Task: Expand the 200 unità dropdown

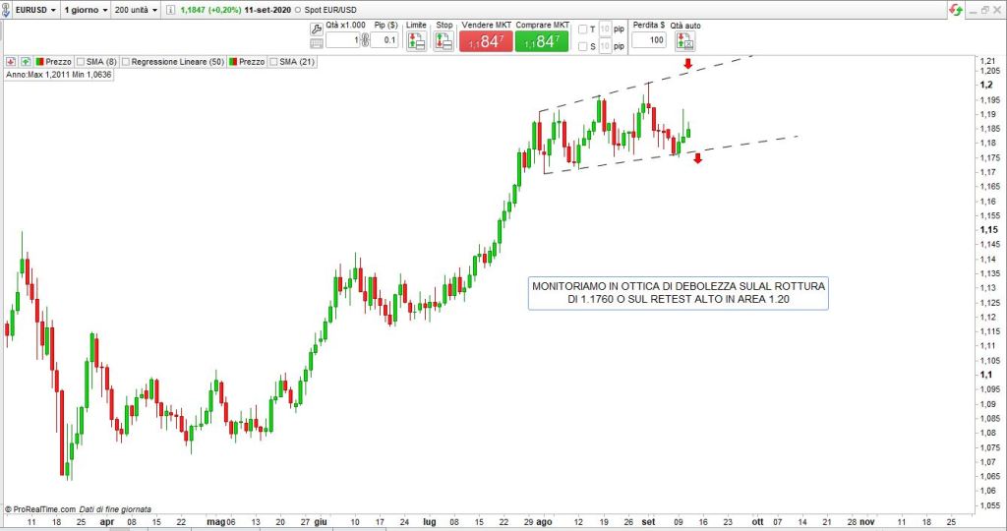Action: point(136,9)
